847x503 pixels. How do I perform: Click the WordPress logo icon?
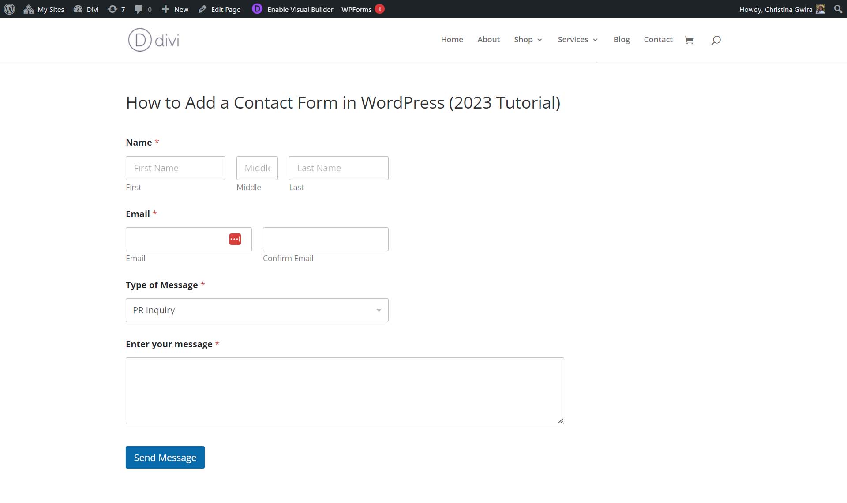[x=9, y=9]
